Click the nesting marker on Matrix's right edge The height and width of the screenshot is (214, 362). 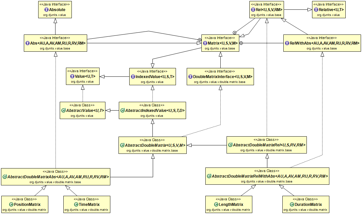[x=241, y=43]
